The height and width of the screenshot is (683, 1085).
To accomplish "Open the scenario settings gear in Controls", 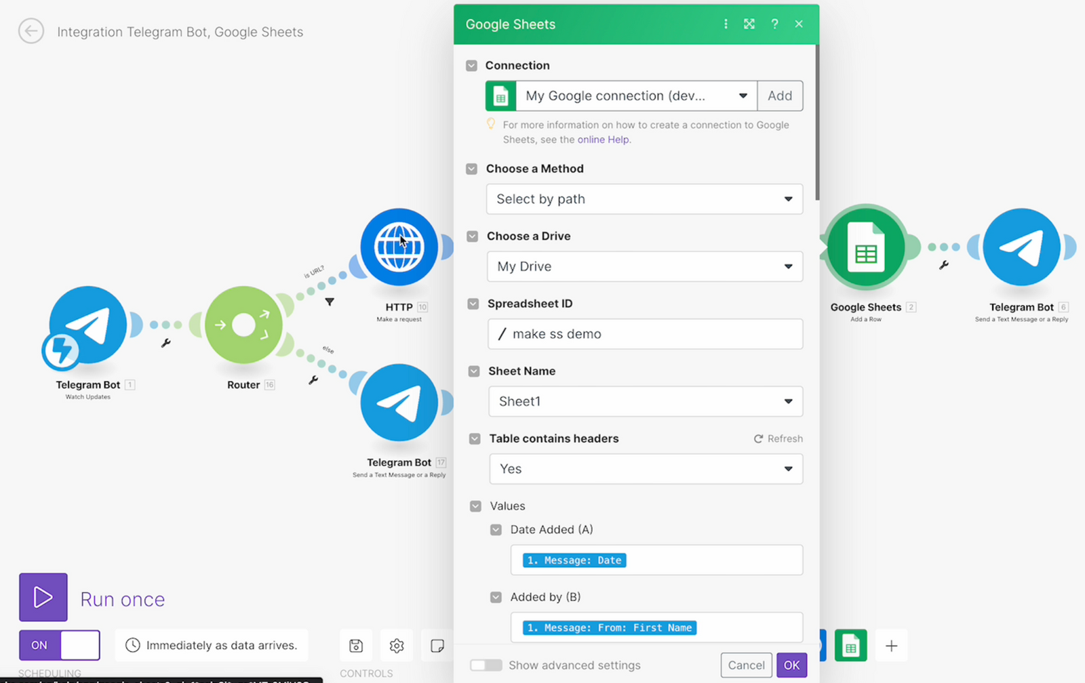I will click(397, 646).
